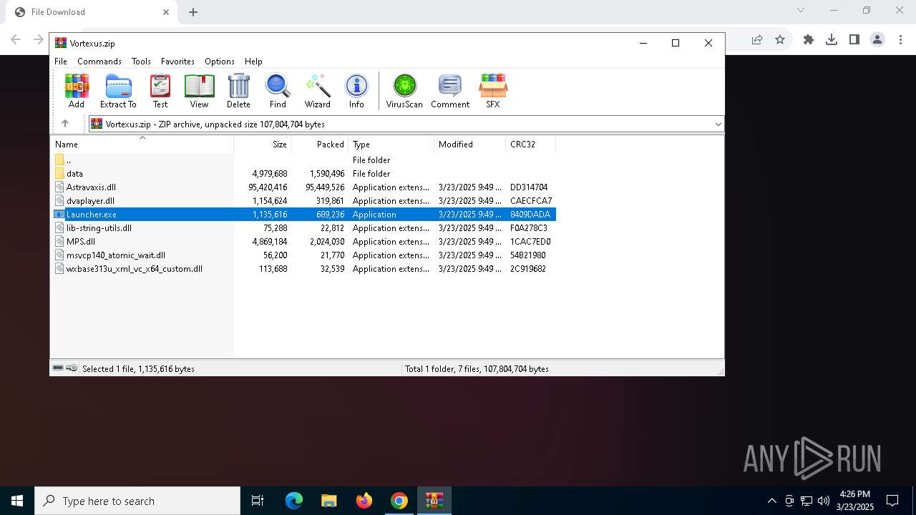Screen dimensions: 916x515
Task: Sort by Type column header
Action: tap(391, 144)
